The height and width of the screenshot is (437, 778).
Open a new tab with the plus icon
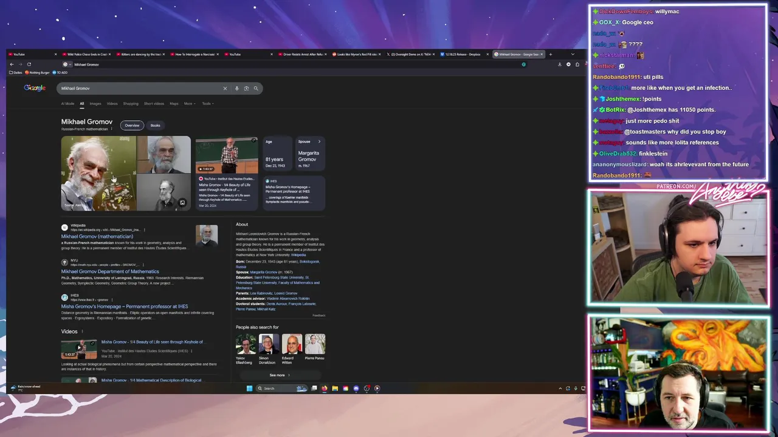pyautogui.click(x=551, y=54)
